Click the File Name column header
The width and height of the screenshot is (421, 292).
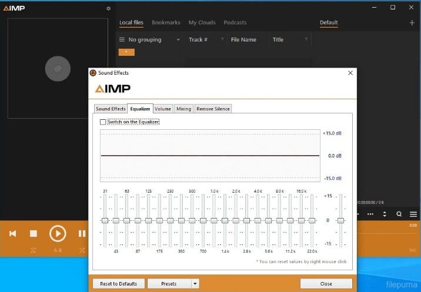pos(243,40)
